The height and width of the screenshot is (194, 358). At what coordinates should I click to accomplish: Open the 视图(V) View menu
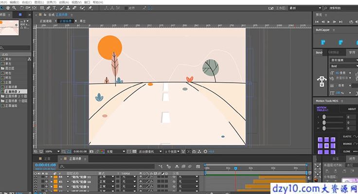pyautogui.click(x=76, y=2)
